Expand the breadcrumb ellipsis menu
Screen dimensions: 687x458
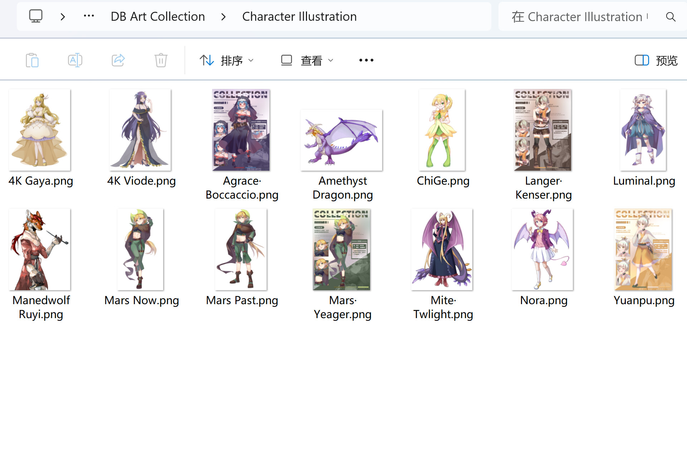click(x=89, y=16)
